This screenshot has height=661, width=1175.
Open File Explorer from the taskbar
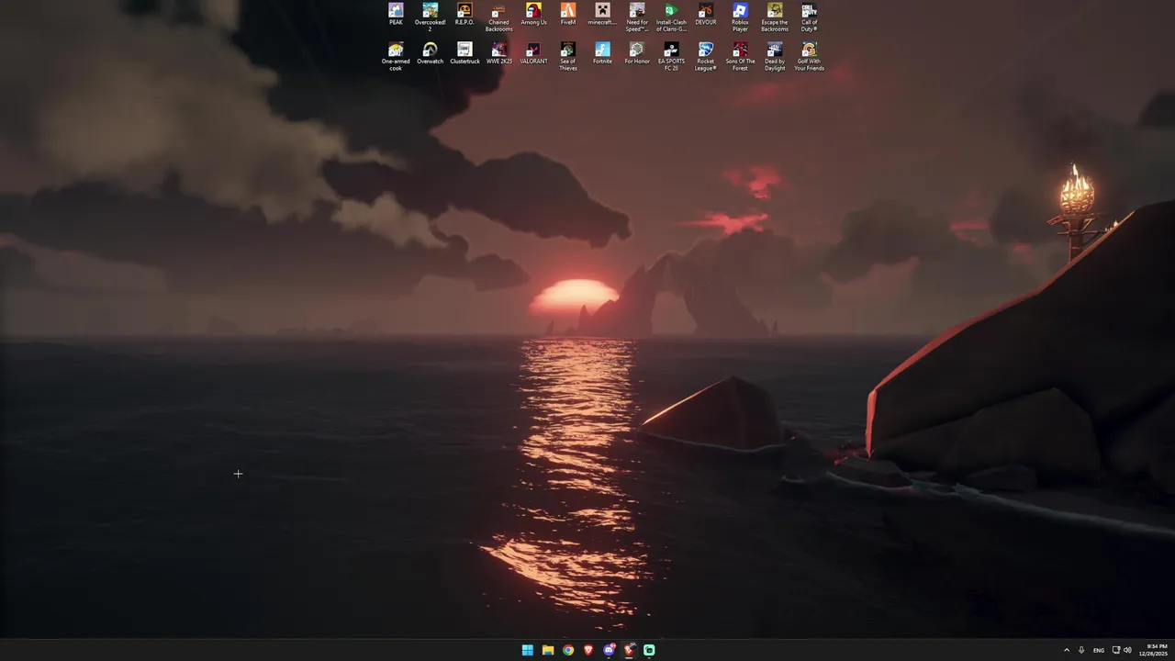pos(548,650)
